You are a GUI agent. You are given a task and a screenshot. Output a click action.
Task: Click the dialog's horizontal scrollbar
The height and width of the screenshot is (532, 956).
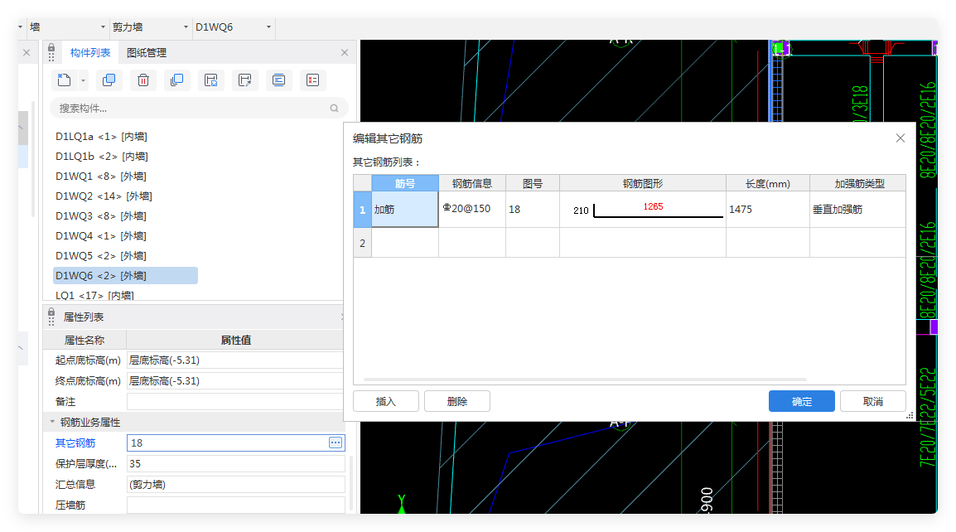point(585,380)
